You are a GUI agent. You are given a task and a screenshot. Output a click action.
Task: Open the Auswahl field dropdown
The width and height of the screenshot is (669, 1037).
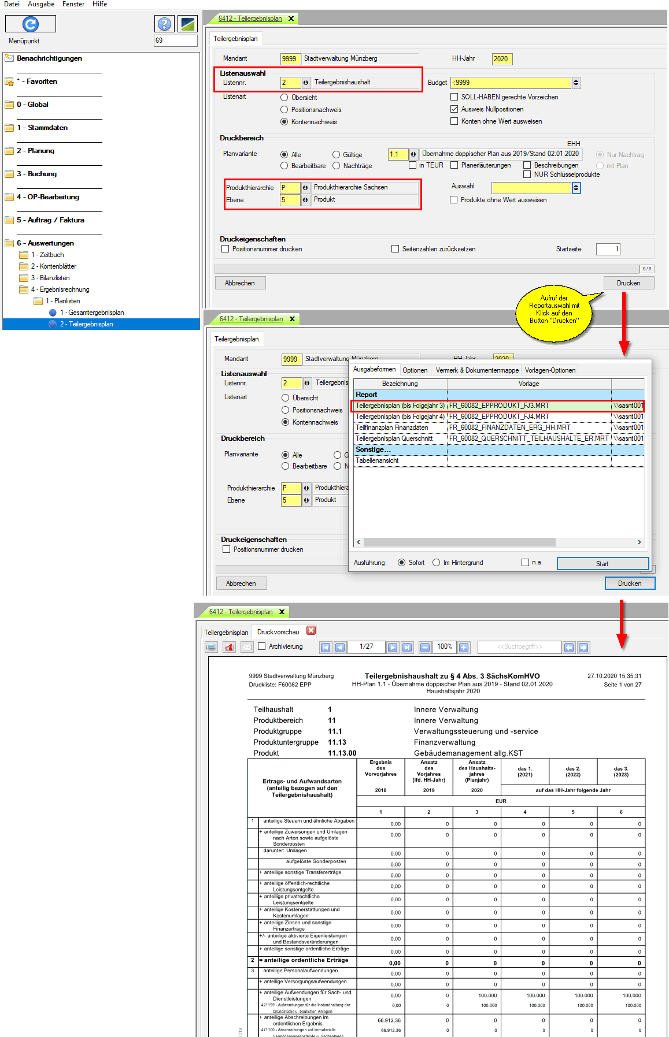[x=576, y=188]
